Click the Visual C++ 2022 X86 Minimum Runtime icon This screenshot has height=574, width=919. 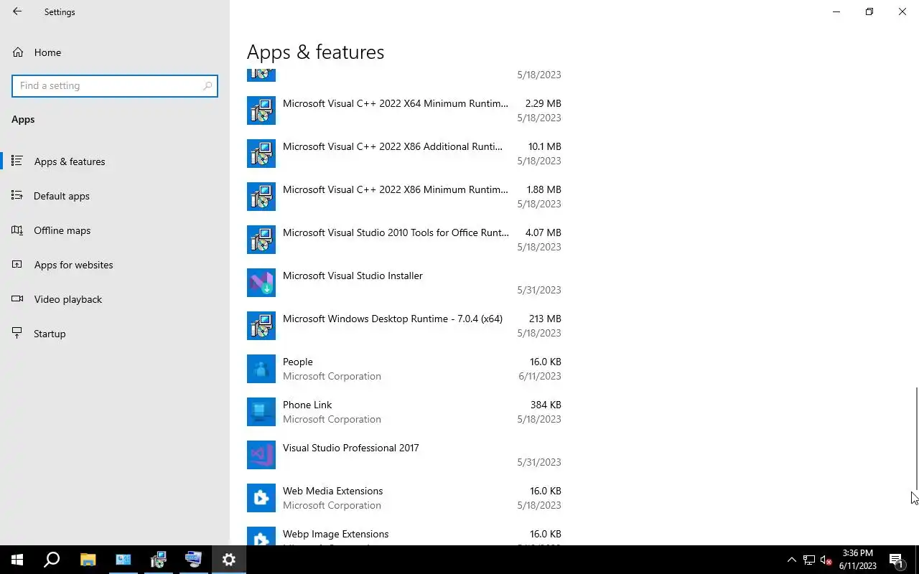[261, 197]
